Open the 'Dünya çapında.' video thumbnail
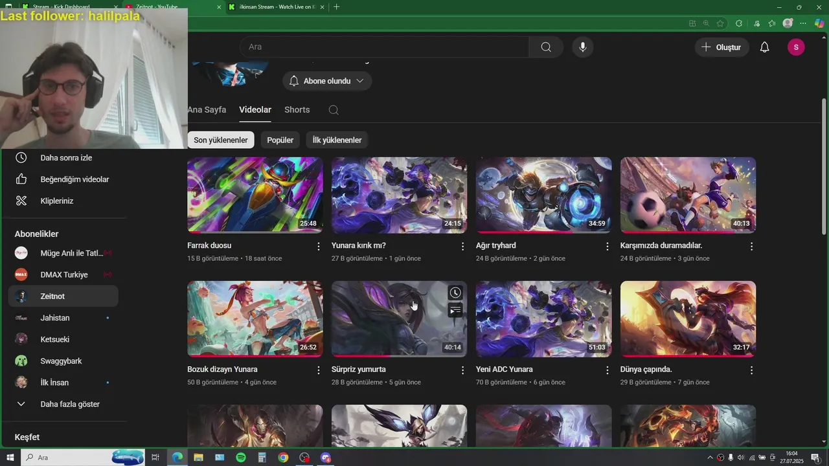Viewport: 829px width, 466px height. [x=688, y=318]
